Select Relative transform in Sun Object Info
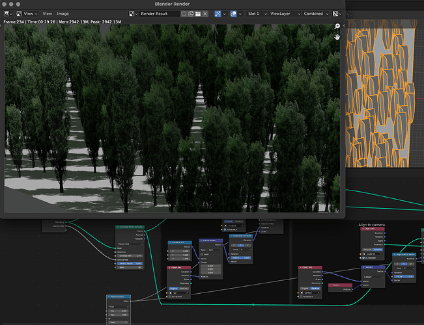This screenshot has width=424, height=325. point(184,289)
